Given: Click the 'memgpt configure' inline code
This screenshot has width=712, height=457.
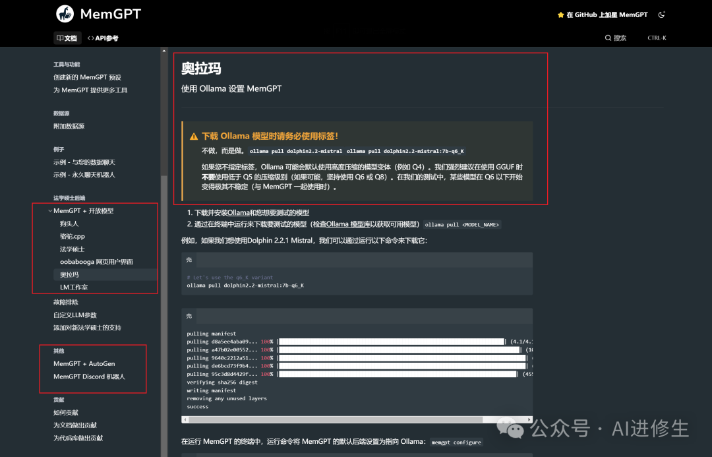Looking at the screenshot, I should click(456, 442).
